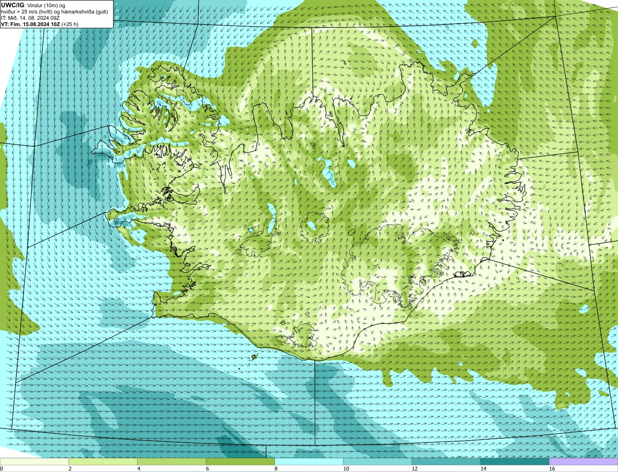618x472 pixels.
Task: Click the '14' tick label on the color scale
Action: pos(483,469)
